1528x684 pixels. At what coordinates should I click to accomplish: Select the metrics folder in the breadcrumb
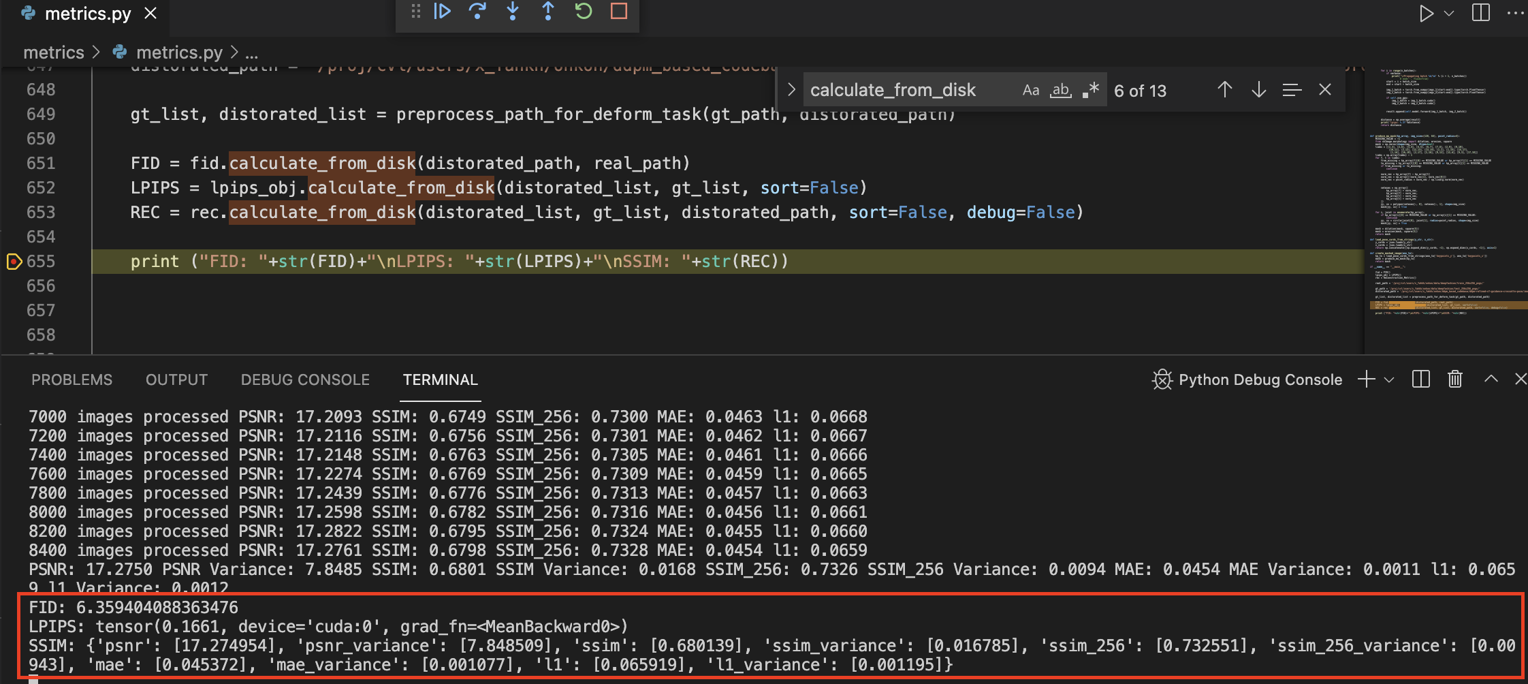tap(53, 52)
